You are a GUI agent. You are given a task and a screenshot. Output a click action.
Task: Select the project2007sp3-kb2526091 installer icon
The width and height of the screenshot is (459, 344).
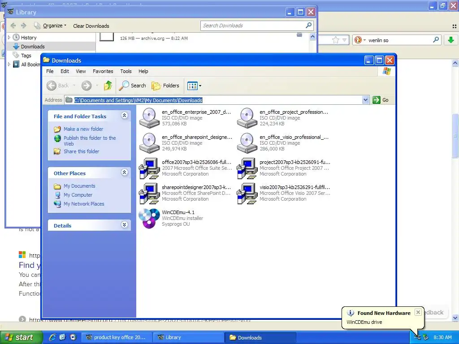pyautogui.click(x=247, y=168)
